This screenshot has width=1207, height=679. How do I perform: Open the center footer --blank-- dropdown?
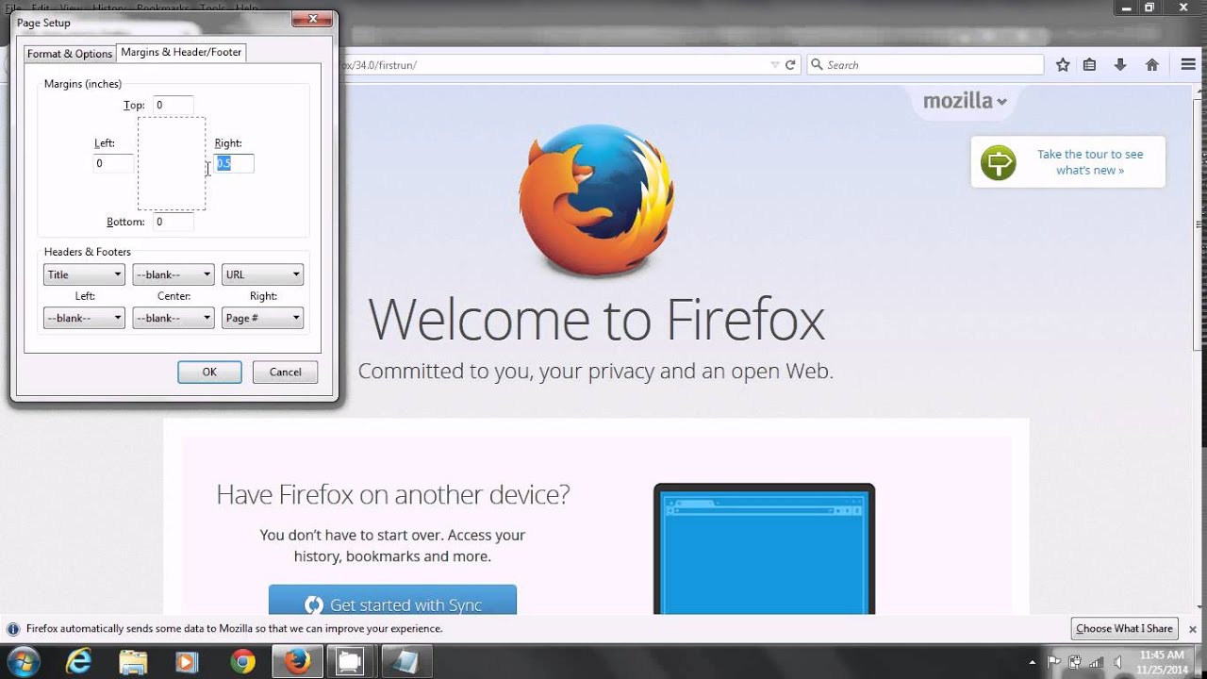(174, 318)
